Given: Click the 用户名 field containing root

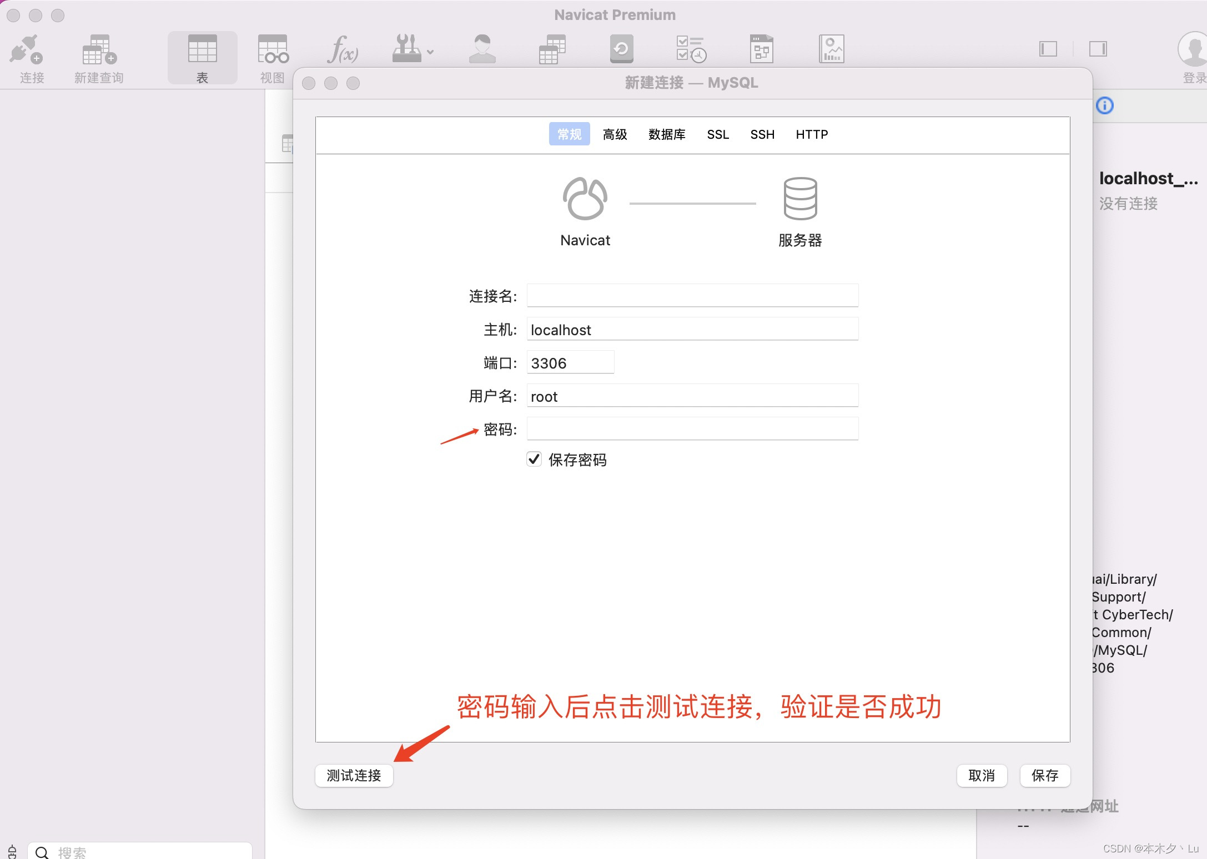Looking at the screenshot, I should pos(692,395).
